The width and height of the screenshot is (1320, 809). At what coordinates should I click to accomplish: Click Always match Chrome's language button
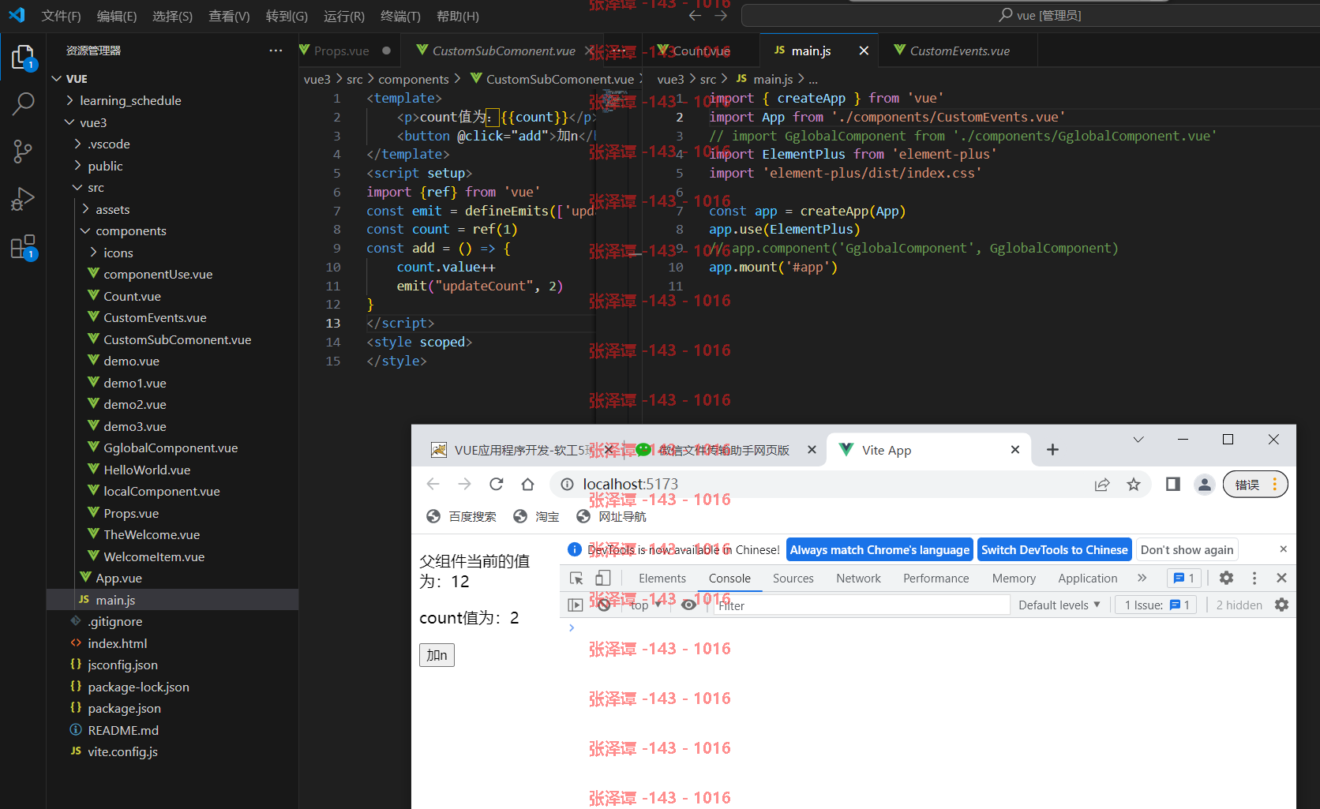click(x=879, y=549)
